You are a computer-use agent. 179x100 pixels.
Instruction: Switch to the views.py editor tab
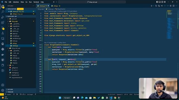coord(43,6)
